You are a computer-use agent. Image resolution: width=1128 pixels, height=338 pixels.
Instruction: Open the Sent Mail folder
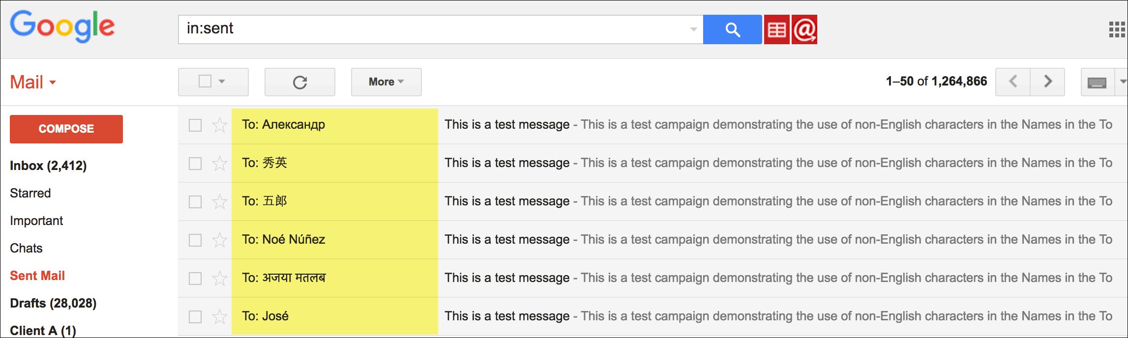(x=37, y=276)
